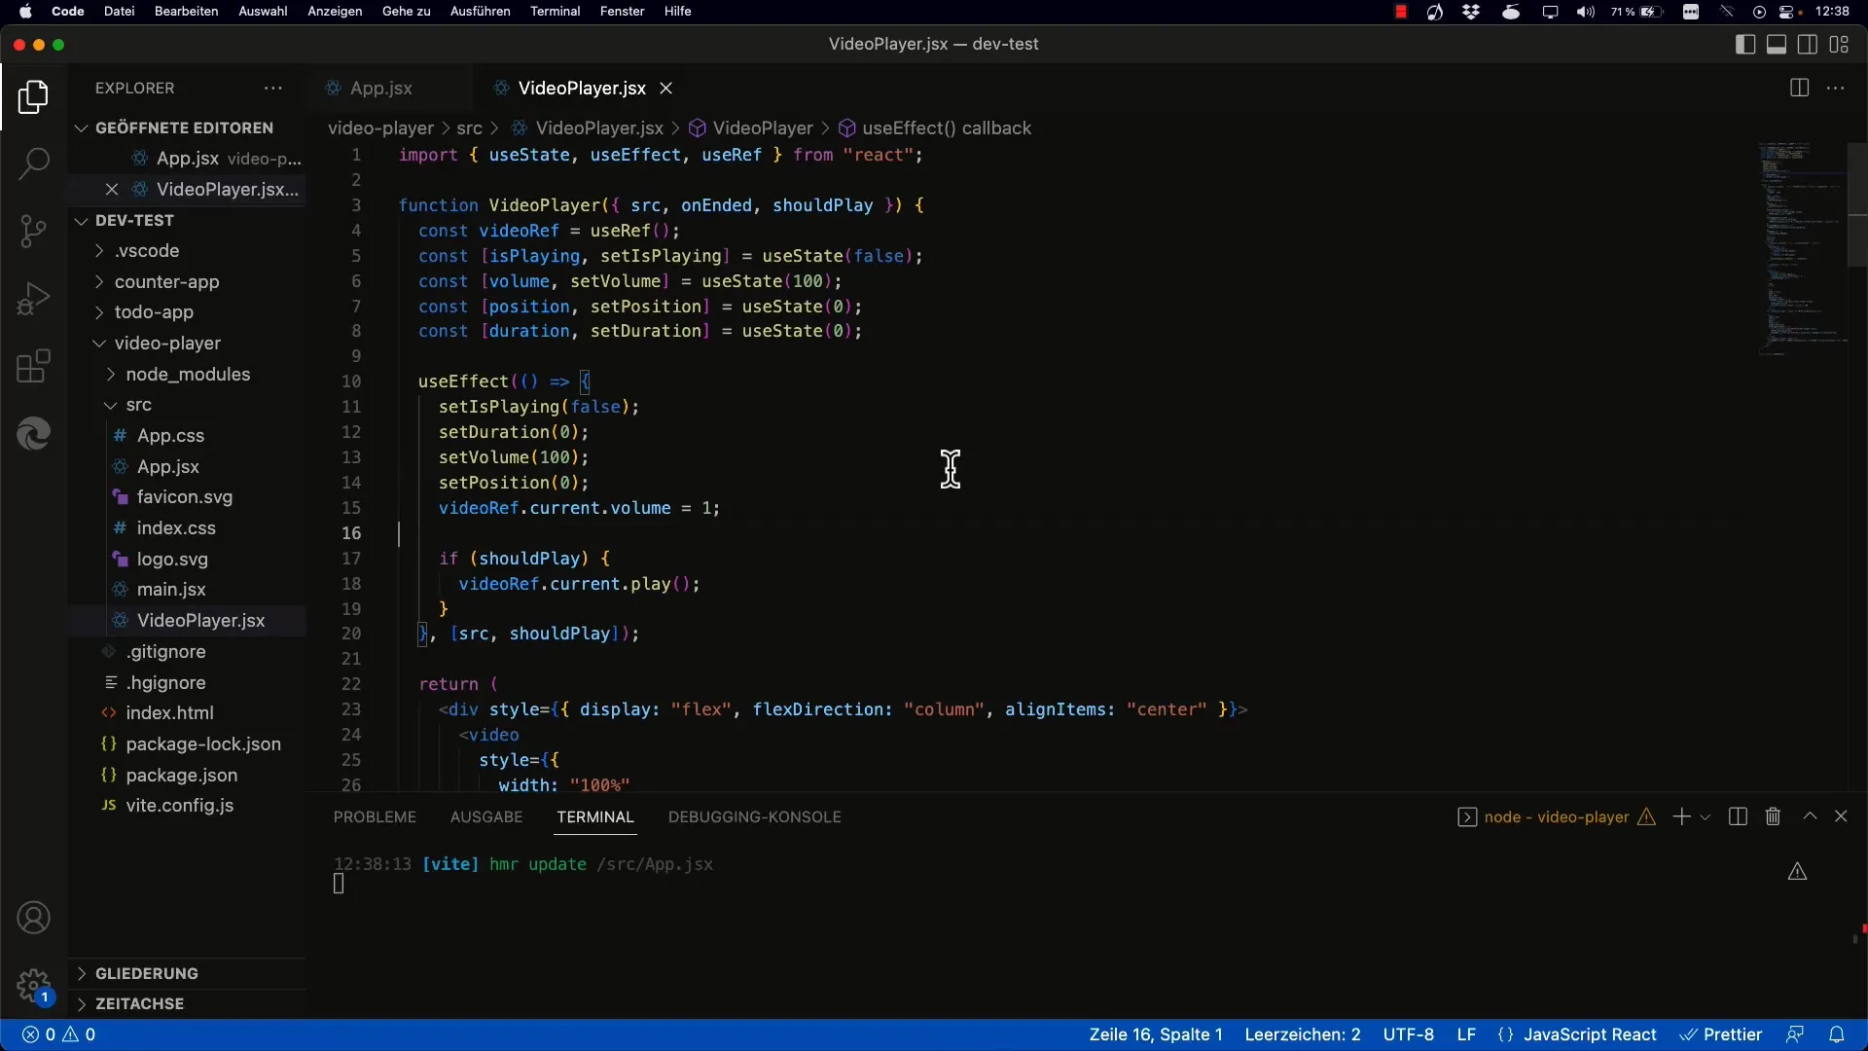Open the Extensions view
Viewport: 1868px width, 1051px height.
point(33,367)
